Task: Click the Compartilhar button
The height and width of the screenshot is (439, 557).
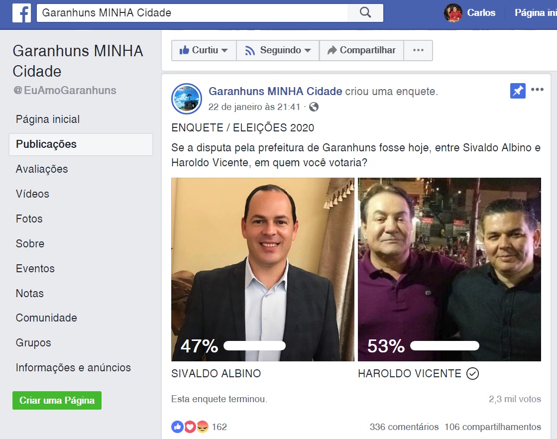Action: (361, 50)
